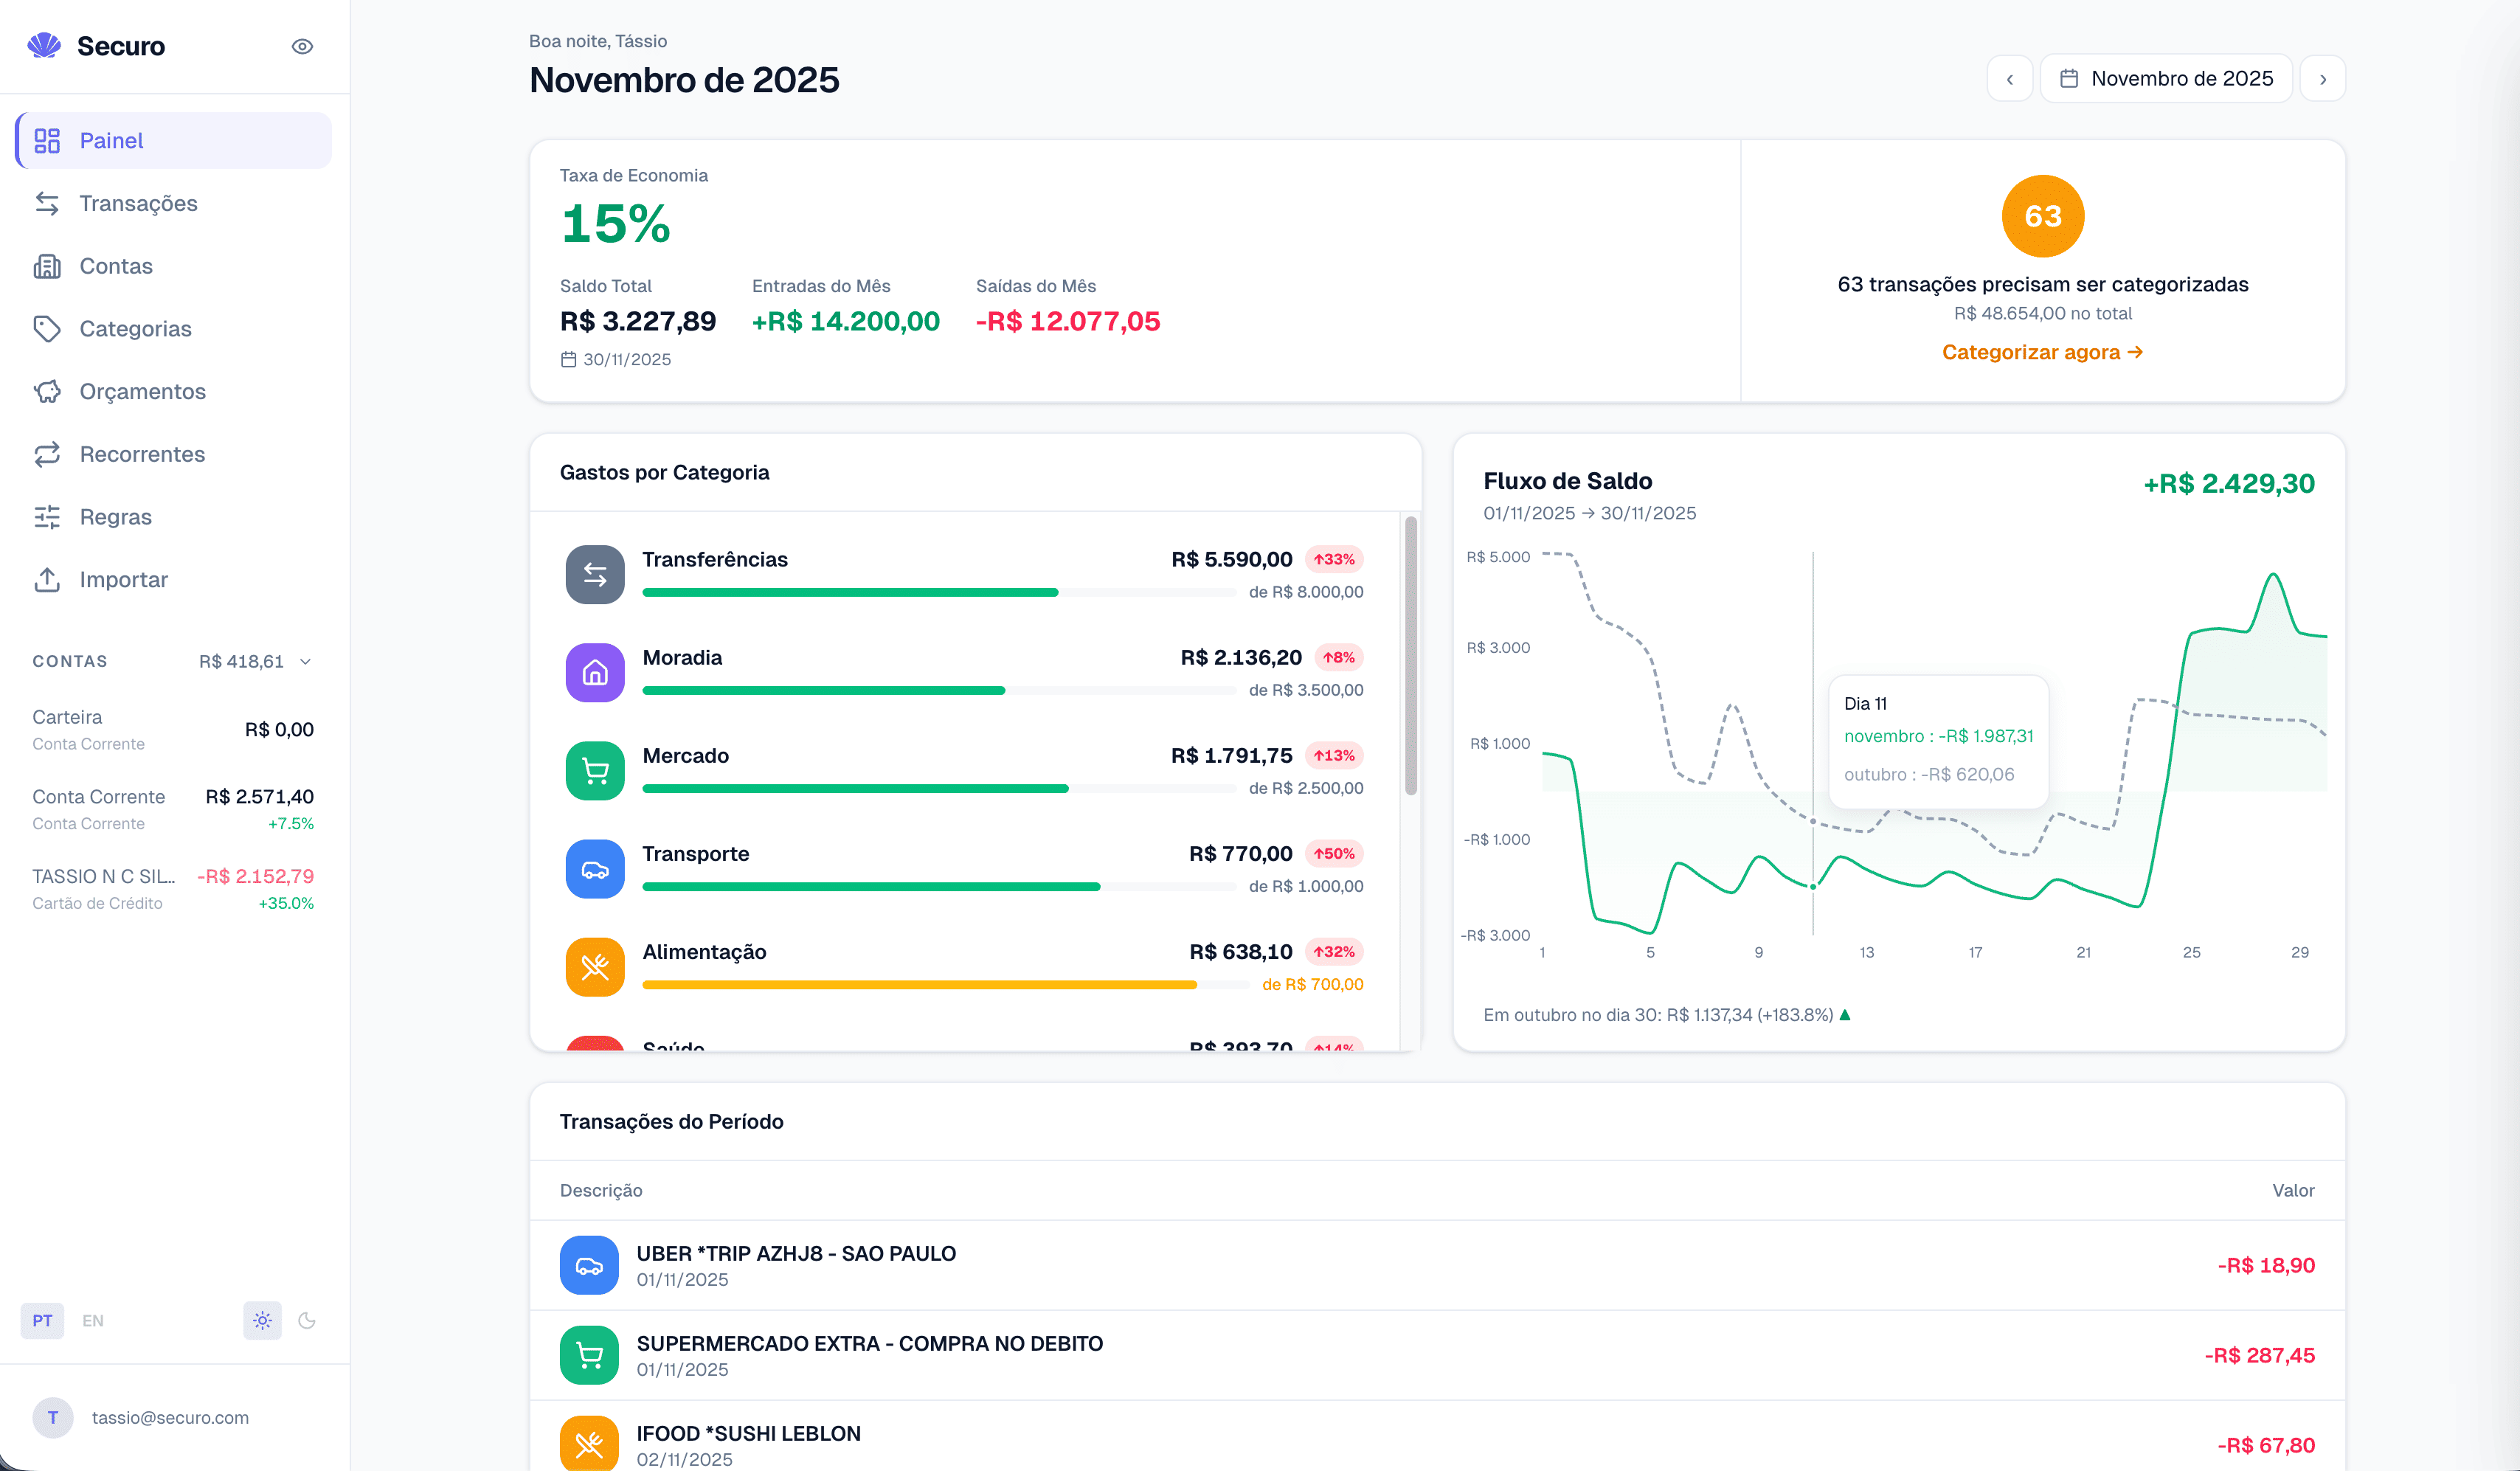This screenshot has width=2520, height=1471.
Task: Click the calendar icon in month picker
Action: tap(2070, 78)
